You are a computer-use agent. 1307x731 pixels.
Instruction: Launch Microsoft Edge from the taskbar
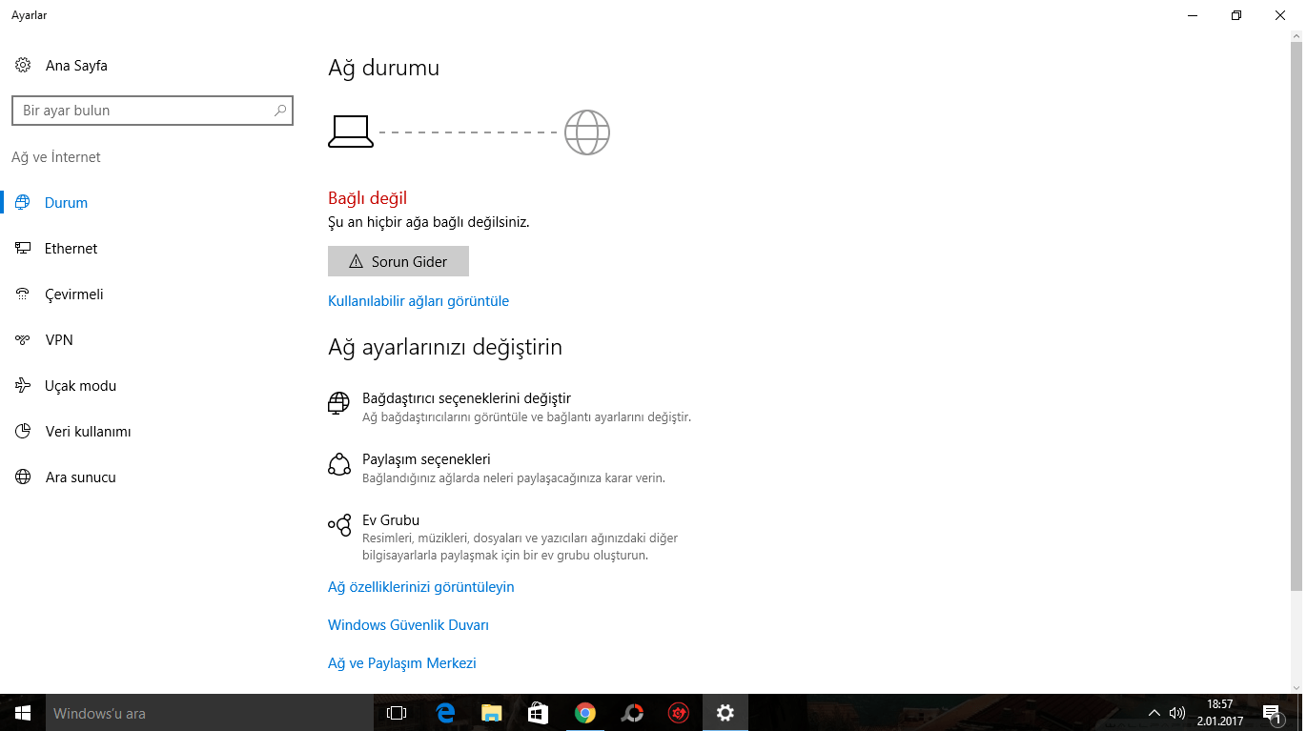[x=443, y=712]
